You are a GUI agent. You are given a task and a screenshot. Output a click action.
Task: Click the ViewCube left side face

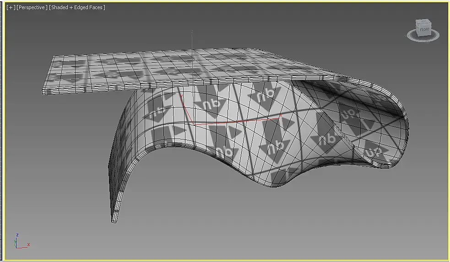[418, 29]
